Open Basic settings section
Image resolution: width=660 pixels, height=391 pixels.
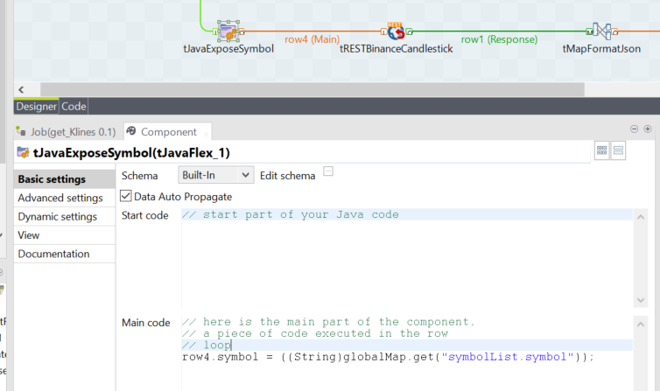click(65, 179)
